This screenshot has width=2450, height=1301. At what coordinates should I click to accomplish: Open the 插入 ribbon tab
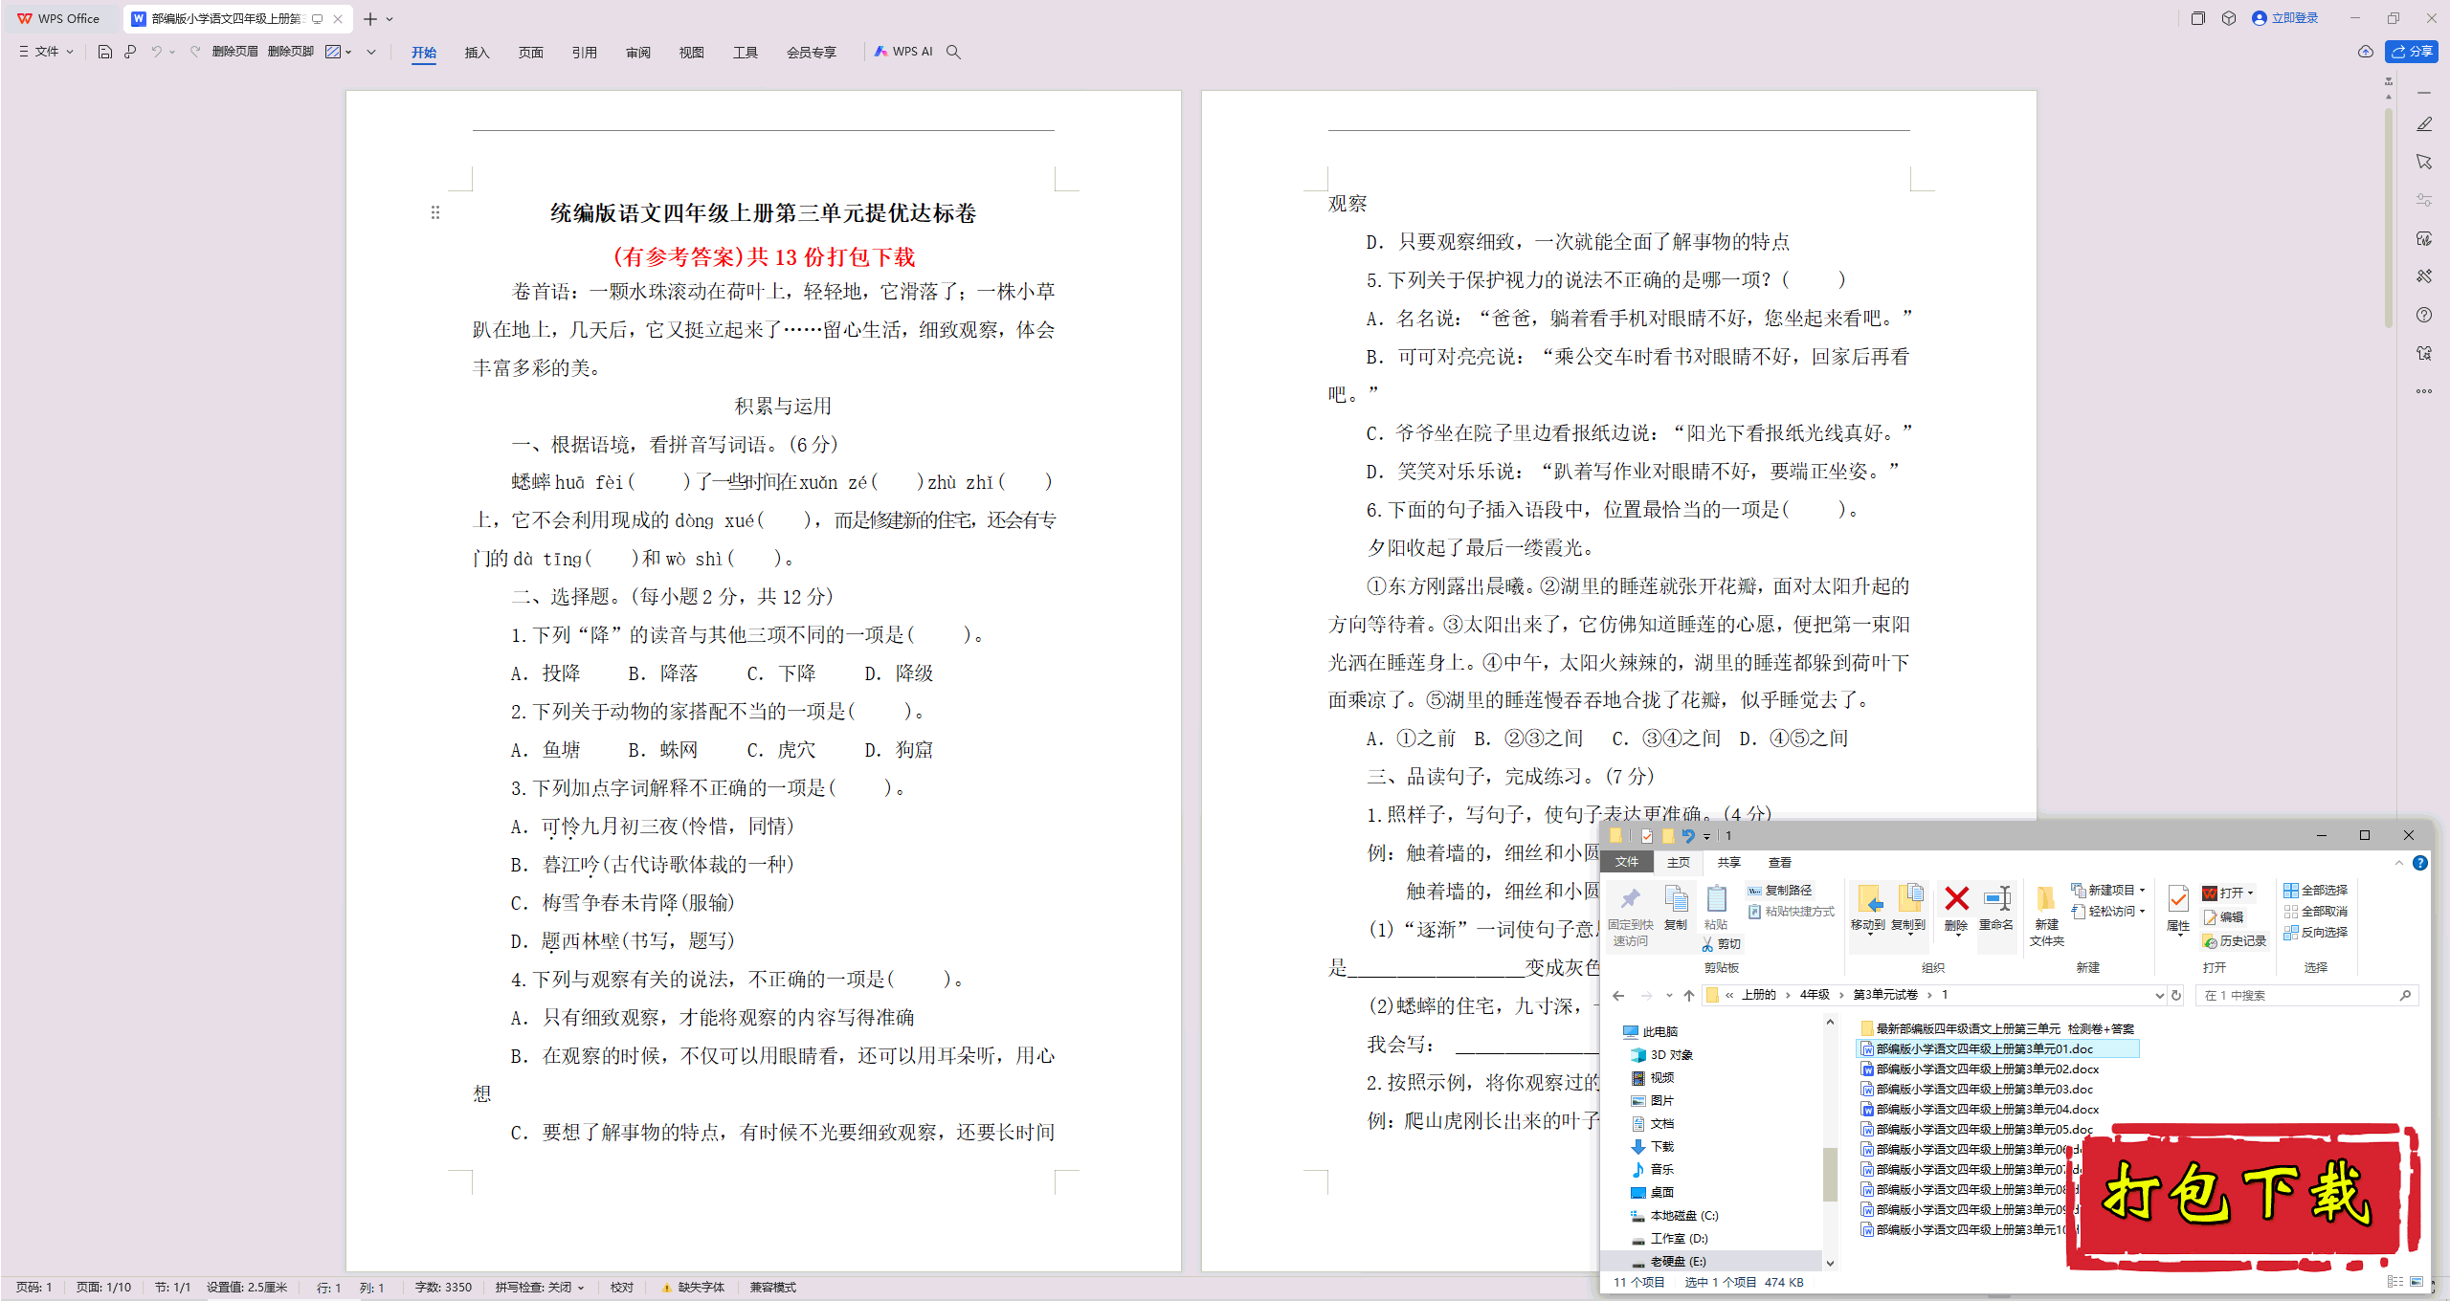pyautogui.click(x=477, y=53)
